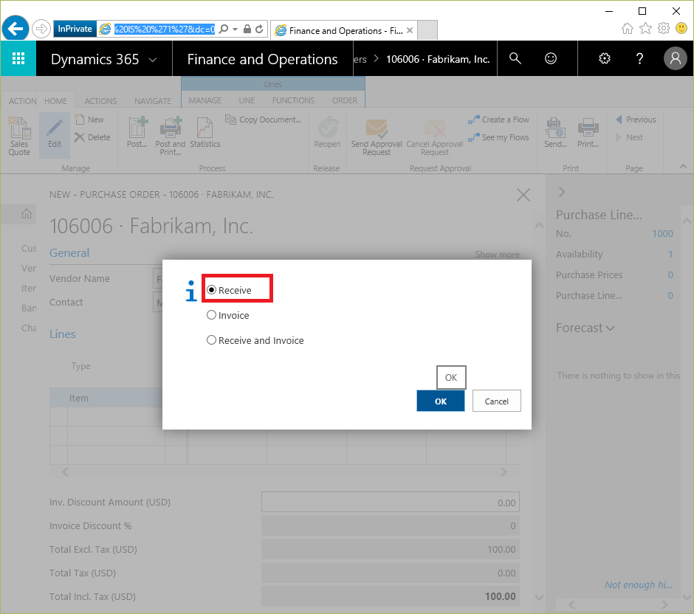Go forward with browser forward arrow
The height and width of the screenshot is (614, 694).
point(41,30)
